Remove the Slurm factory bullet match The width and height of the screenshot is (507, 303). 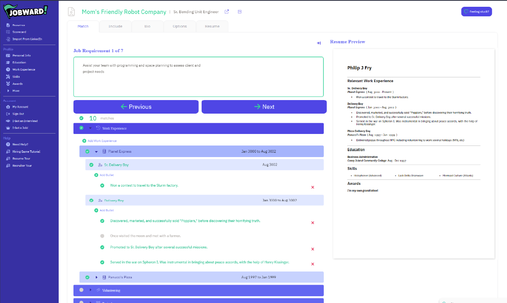313,187
